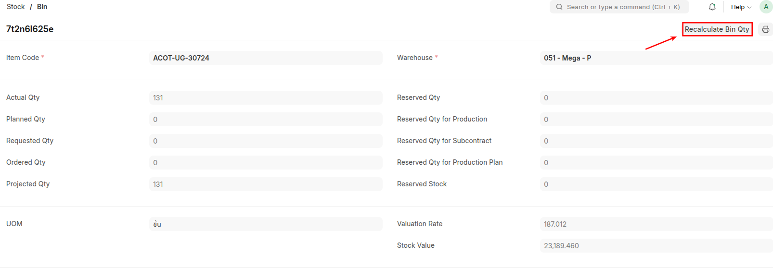Click the Projected Qty field
773x279 pixels.
[x=266, y=184]
